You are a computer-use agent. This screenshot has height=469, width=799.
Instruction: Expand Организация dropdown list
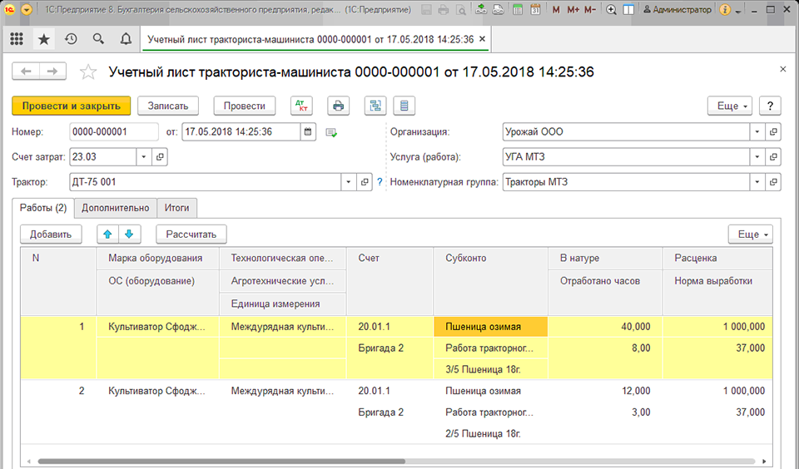click(x=757, y=132)
